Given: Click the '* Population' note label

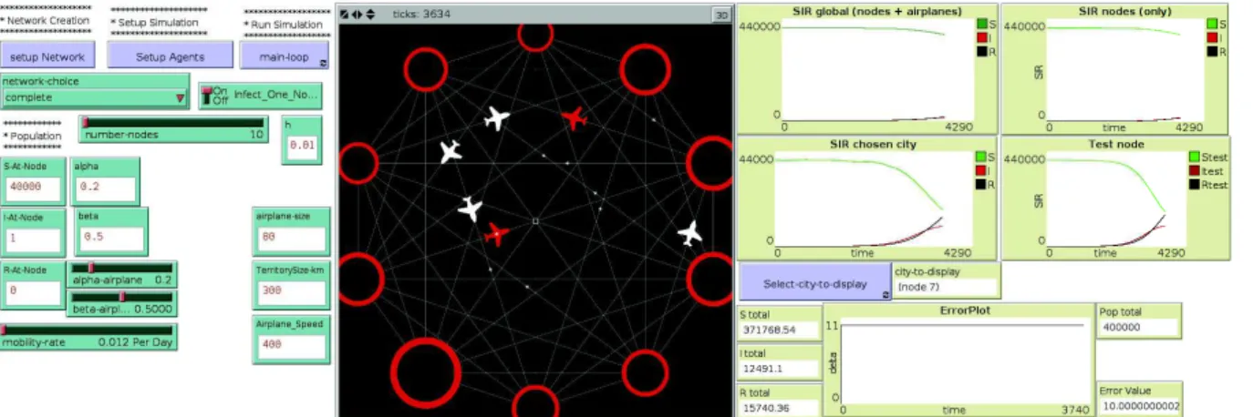Looking at the screenshot, I should pyautogui.click(x=34, y=136).
